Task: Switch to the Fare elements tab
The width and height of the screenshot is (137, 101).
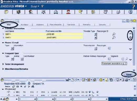Action: click(x=55, y=25)
